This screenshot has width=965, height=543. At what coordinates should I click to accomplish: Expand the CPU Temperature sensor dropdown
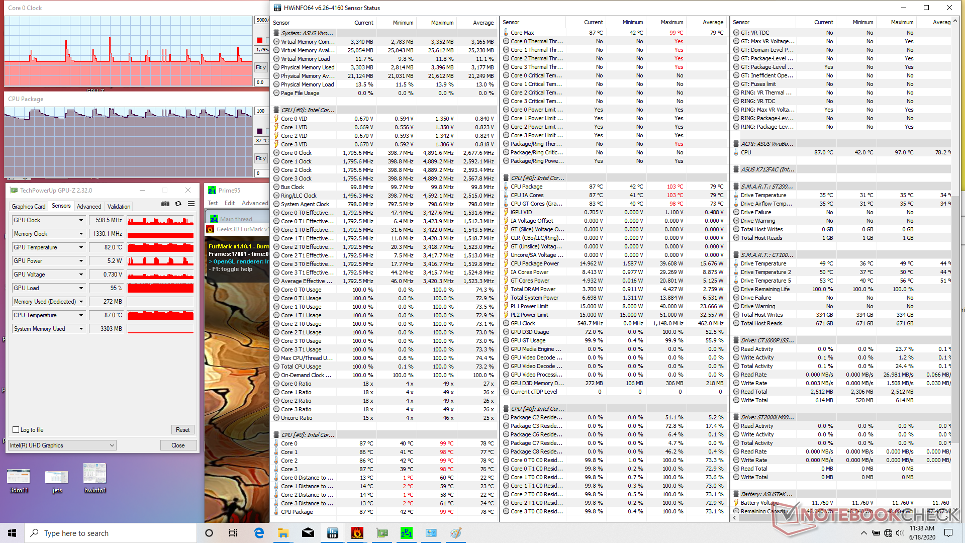[x=81, y=315]
